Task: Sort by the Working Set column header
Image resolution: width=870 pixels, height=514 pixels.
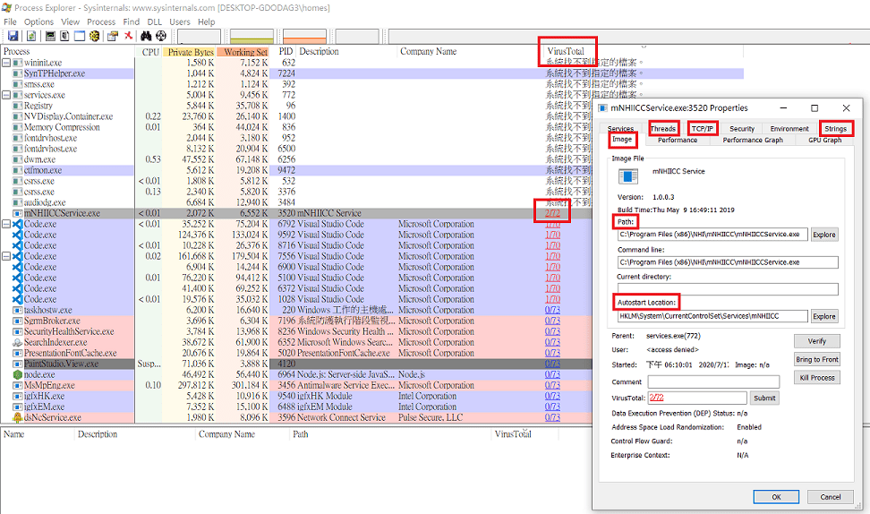Action: click(x=243, y=52)
